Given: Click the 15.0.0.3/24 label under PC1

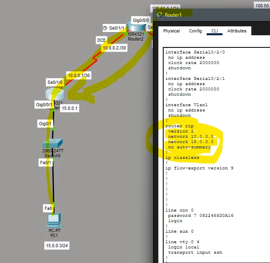Looking at the screenshot, I should click(x=57, y=246).
